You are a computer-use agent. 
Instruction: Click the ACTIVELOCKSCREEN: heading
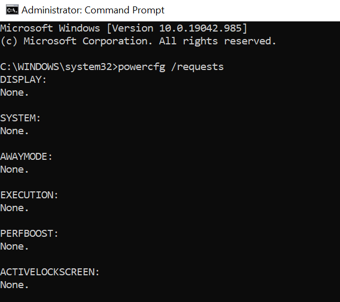(x=50, y=272)
